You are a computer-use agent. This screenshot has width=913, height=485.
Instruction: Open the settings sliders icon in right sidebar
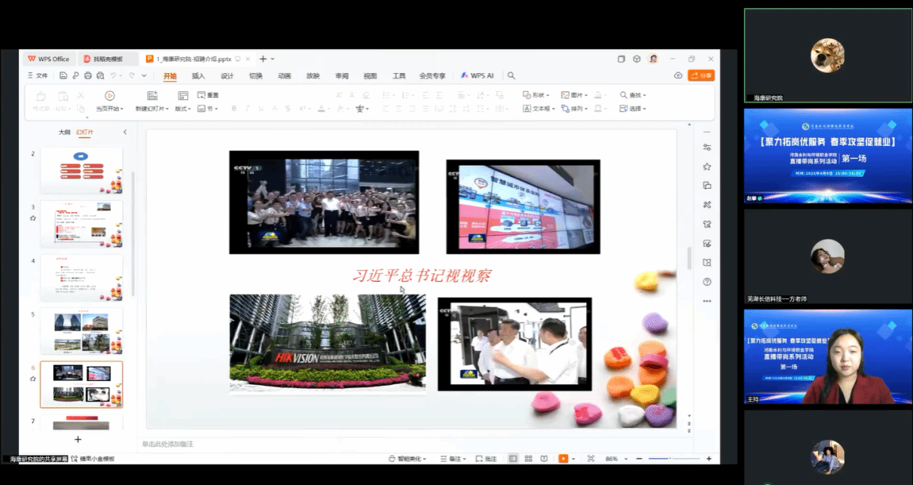click(707, 147)
